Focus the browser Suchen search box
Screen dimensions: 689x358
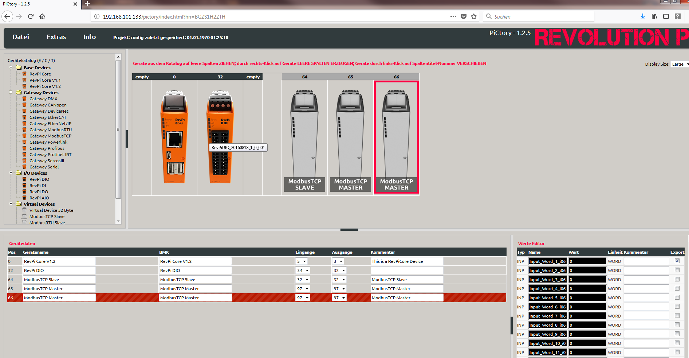point(539,16)
